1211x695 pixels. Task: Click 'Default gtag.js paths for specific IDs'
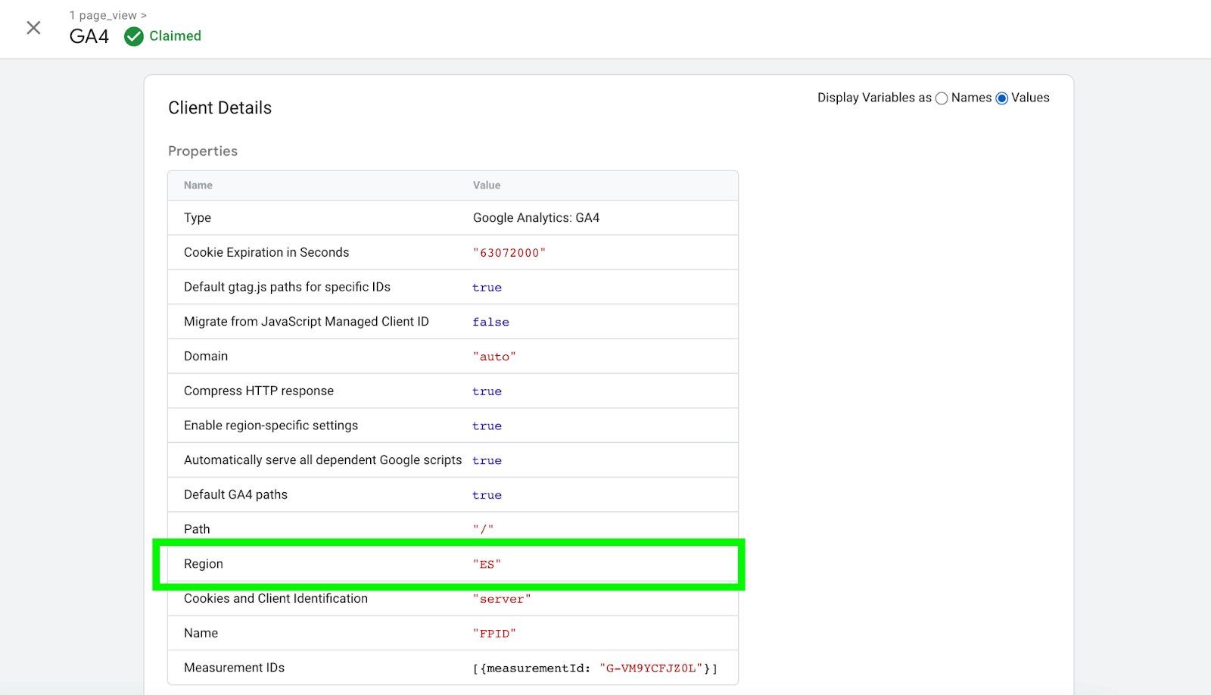(x=287, y=287)
